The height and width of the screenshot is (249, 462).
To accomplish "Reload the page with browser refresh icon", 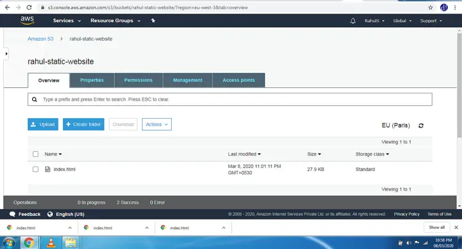I will pyautogui.click(x=29, y=7).
